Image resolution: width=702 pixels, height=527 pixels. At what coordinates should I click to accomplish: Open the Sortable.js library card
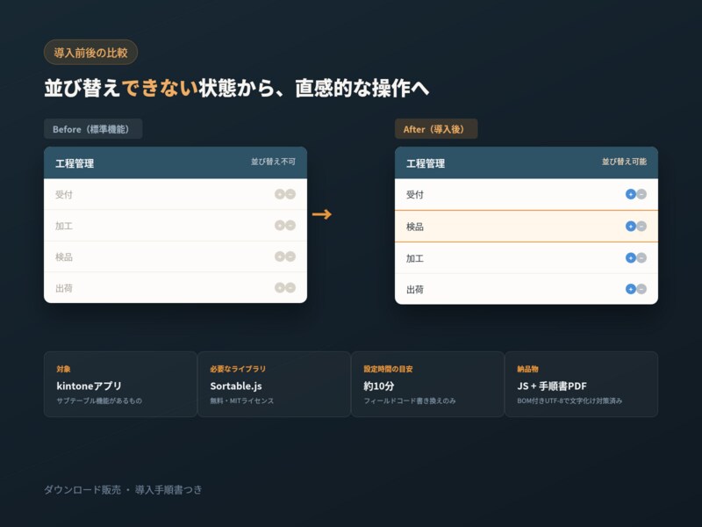pyautogui.click(x=274, y=384)
